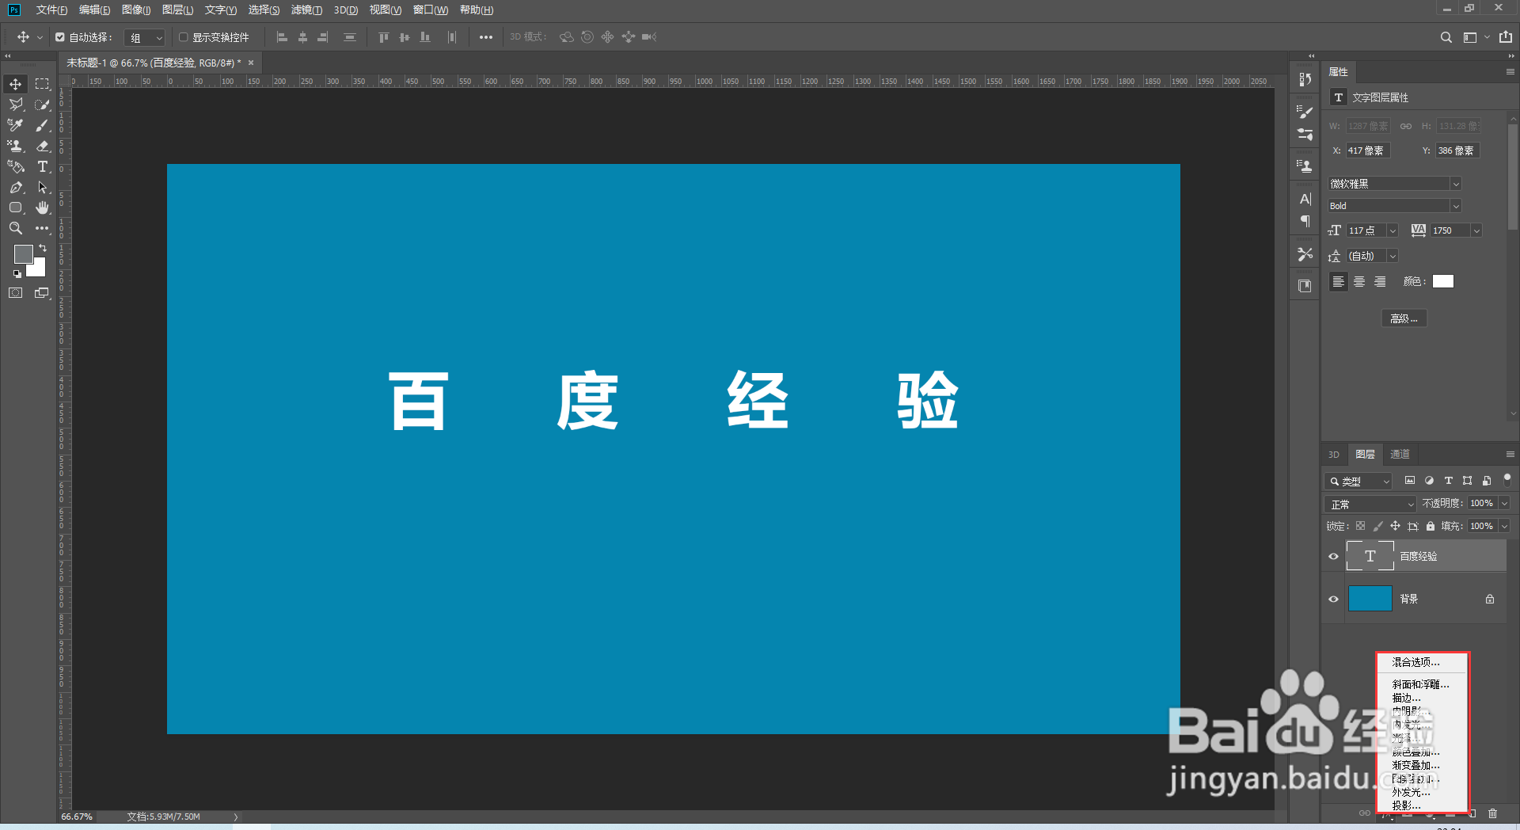Select the Eraser tool
The height and width of the screenshot is (830, 1520).
tap(43, 146)
